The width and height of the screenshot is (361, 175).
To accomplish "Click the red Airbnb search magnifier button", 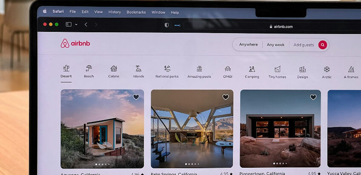I will pyautogui.click(x=323, y=45).
